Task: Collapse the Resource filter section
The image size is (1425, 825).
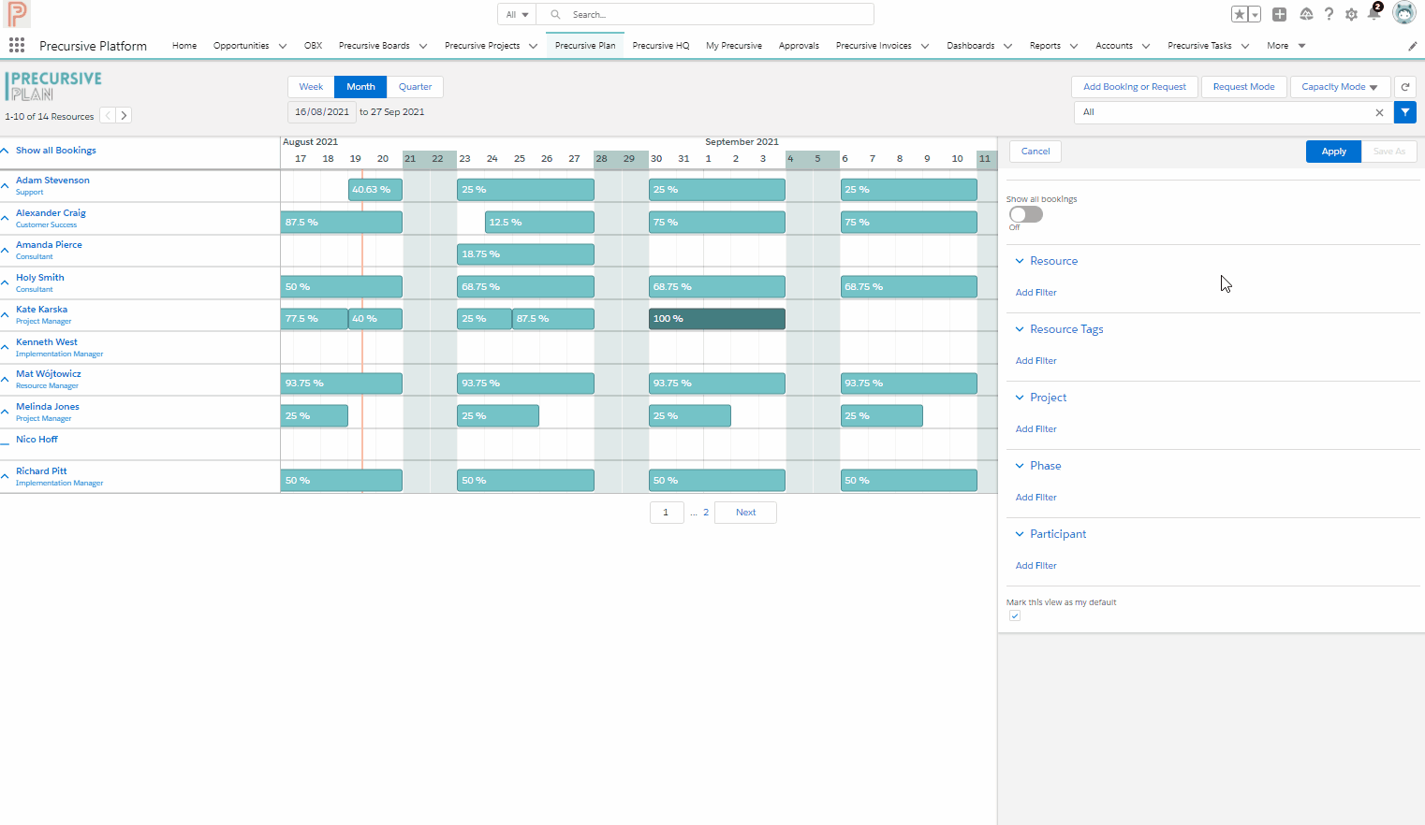Action: click(x=1020, y=261)
